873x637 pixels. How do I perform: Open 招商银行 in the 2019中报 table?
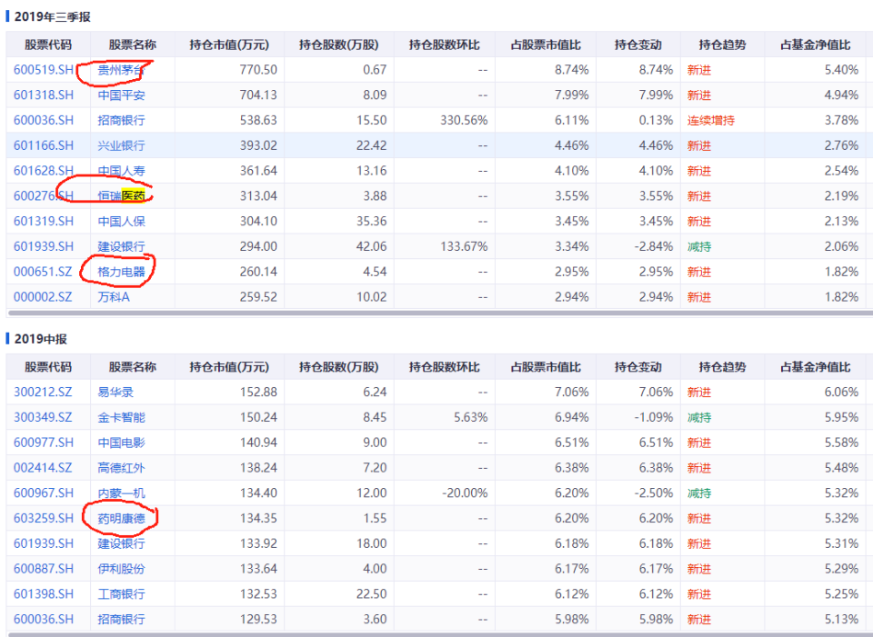tap(121, 619)
